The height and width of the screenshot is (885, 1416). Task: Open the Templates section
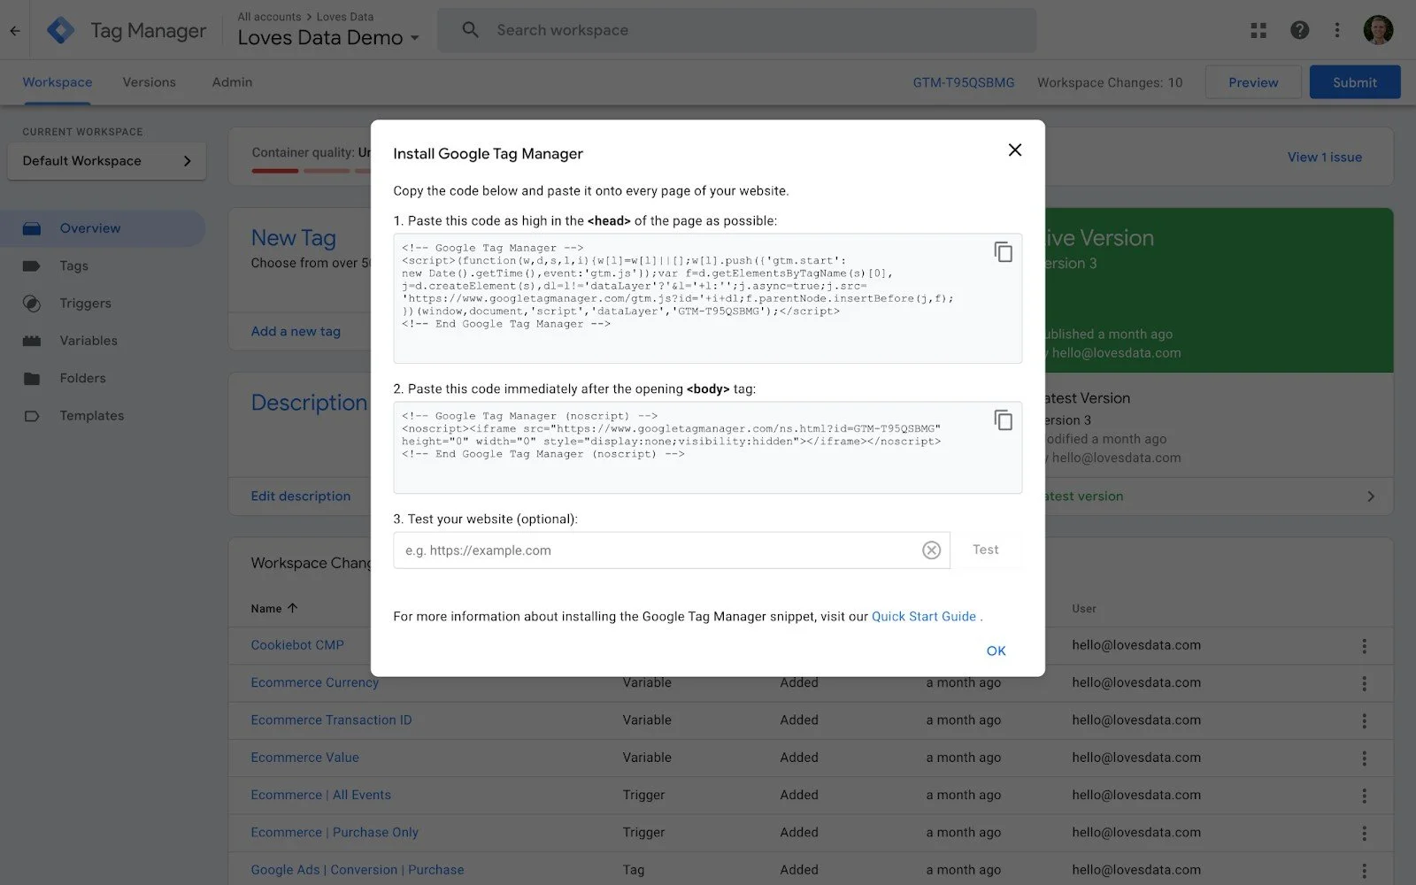(92, 415)
